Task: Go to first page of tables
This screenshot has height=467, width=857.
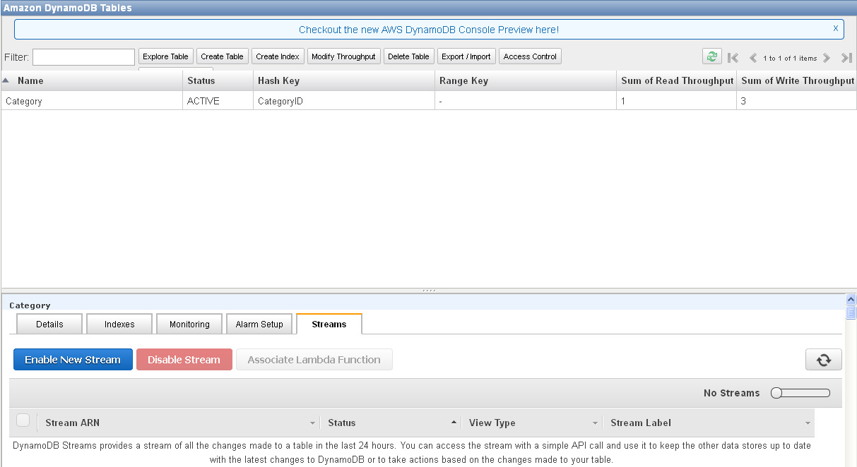Action: (x=733, y=58)
